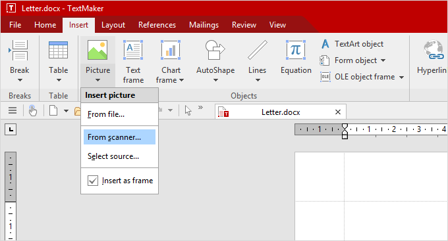Choose From file... in picture menu
448x241 pixels.
pyautogui.click(x=119, y=114)
